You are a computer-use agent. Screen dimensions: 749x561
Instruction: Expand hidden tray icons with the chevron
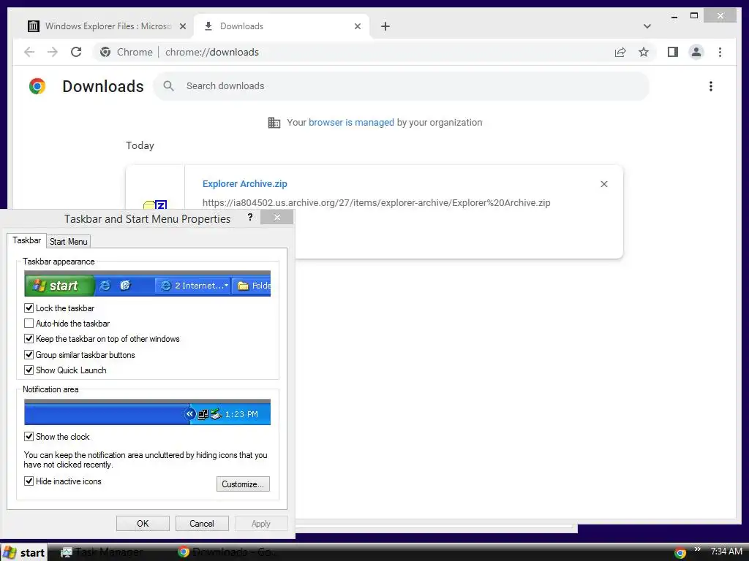coord(697,549)
